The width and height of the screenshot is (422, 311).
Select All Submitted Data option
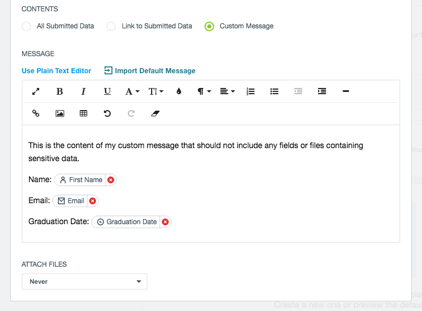[27, 26]
